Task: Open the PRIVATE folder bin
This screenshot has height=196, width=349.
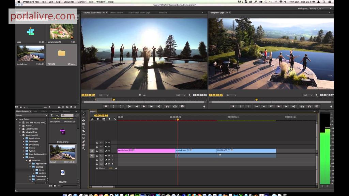Action: [62, 53]
